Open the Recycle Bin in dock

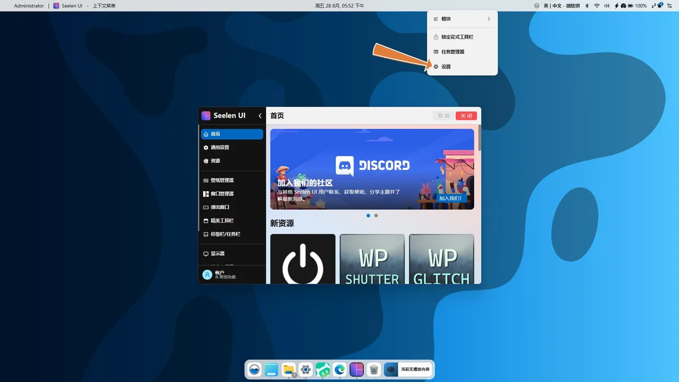click(373, 370)
